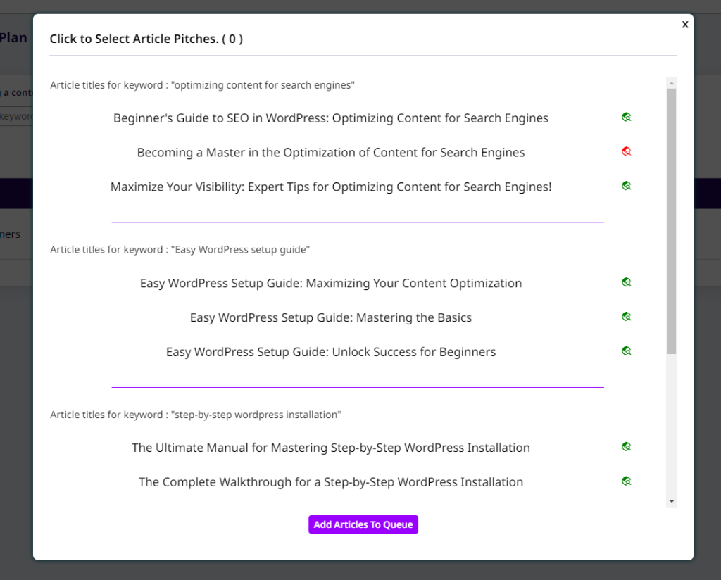
Task: Select Becoming a Master in the Optimization pitch
Action: [x=330, y=153]
